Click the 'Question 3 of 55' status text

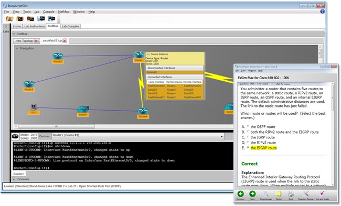click(247, 84)
